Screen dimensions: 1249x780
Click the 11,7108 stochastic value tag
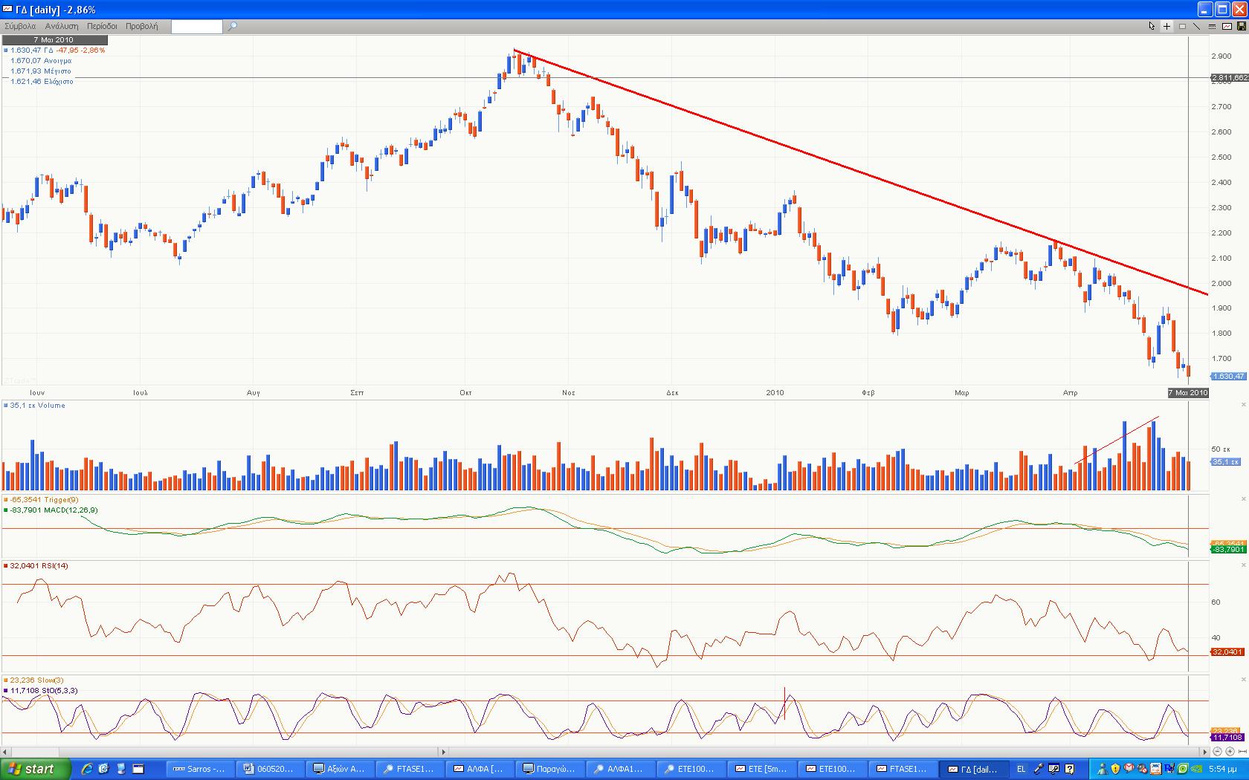click(x=1227, y=738)
